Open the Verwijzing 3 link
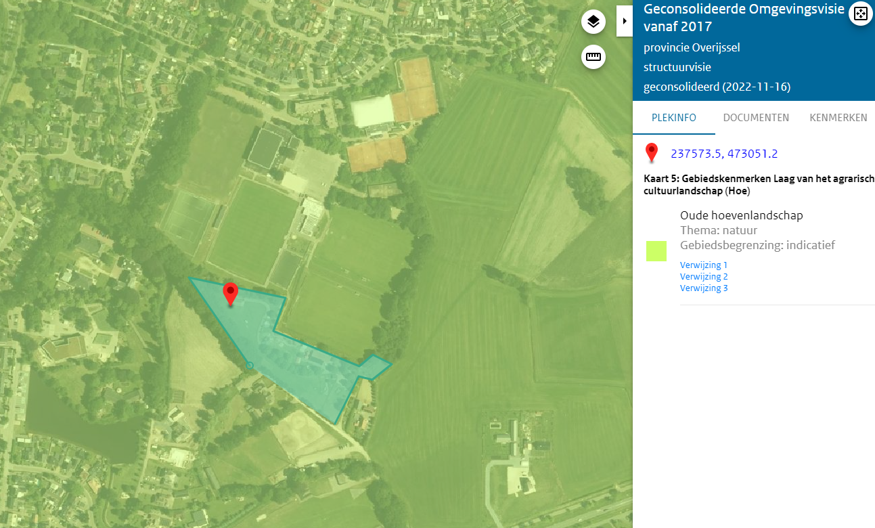This screenshot has height=528, width=875. click(x=704, y=288)
